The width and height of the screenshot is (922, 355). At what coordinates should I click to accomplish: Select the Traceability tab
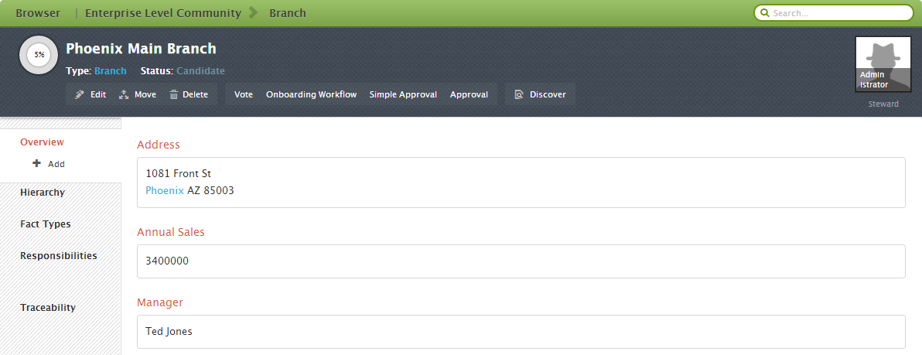(48, 307)
